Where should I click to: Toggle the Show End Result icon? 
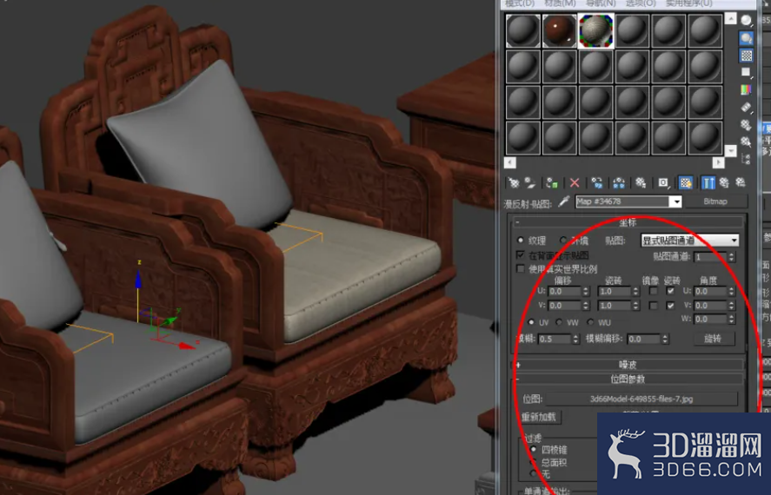(x=708, y=183)
